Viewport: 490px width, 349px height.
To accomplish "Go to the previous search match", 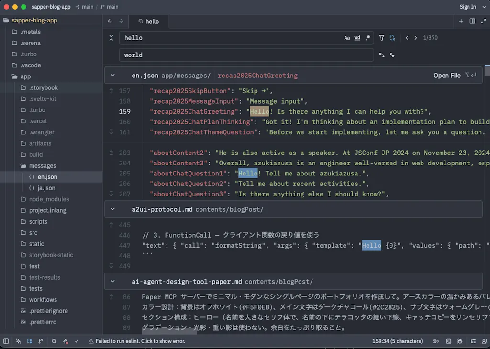I will point(407,38).
